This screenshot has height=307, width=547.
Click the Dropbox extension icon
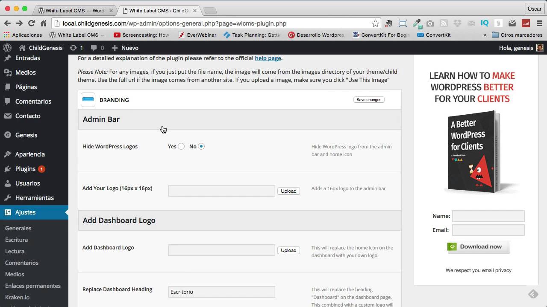(457, 23)
